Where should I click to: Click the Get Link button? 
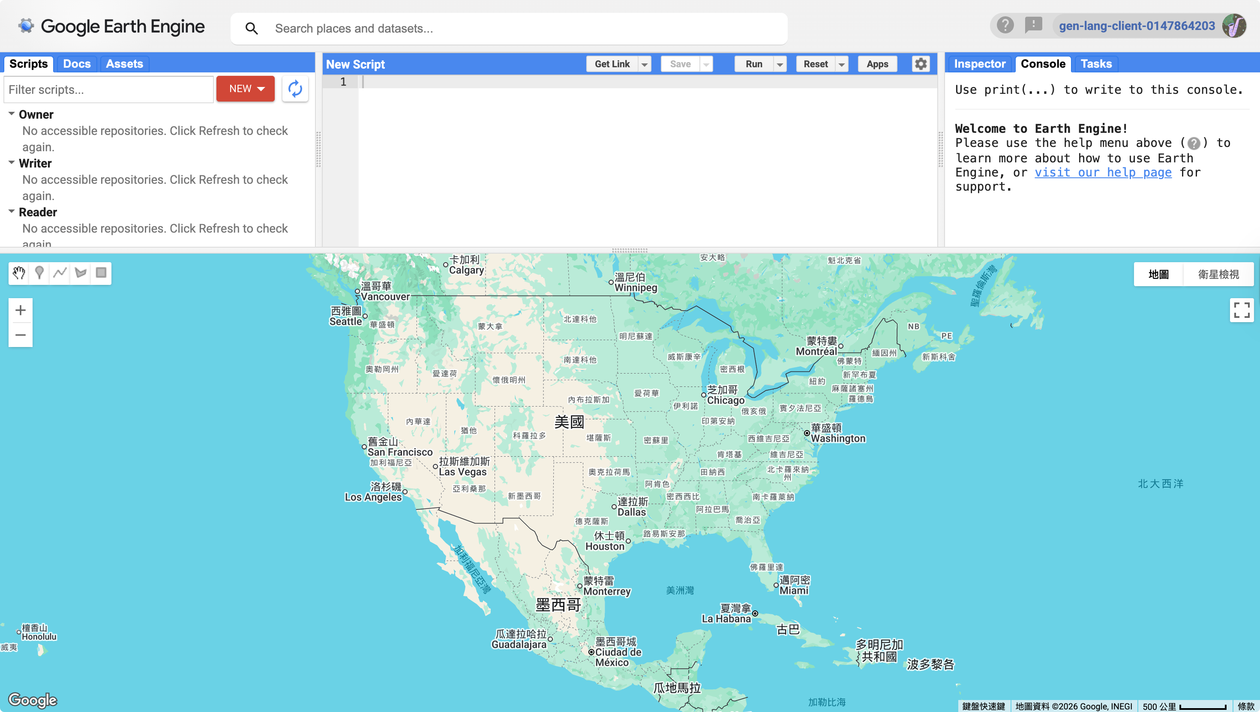(612, 64)
